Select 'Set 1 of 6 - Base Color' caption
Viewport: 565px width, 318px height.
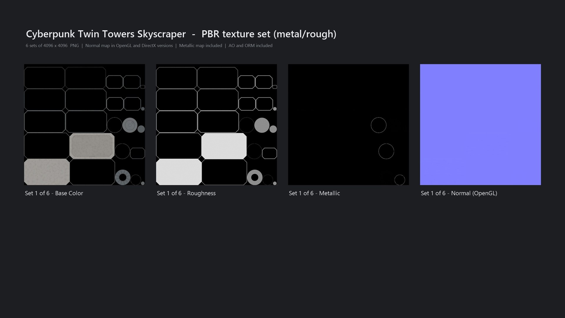[54, 193]
